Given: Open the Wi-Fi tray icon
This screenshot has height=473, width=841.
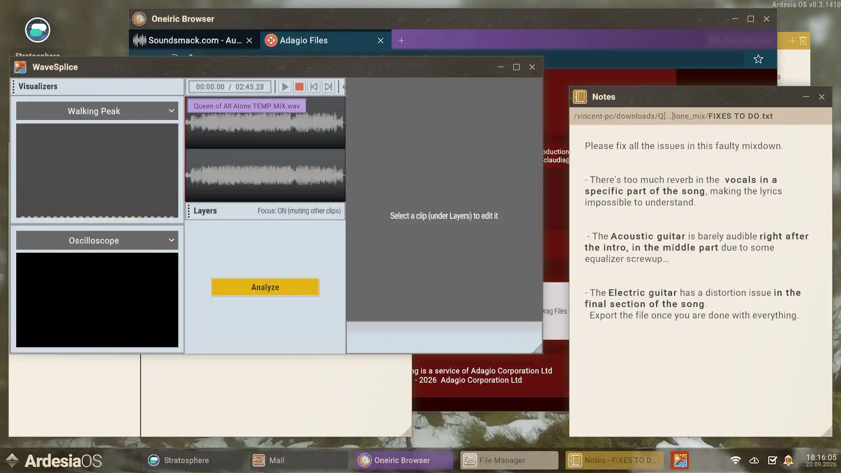Looking at the screenshot, I should [735, 460].
